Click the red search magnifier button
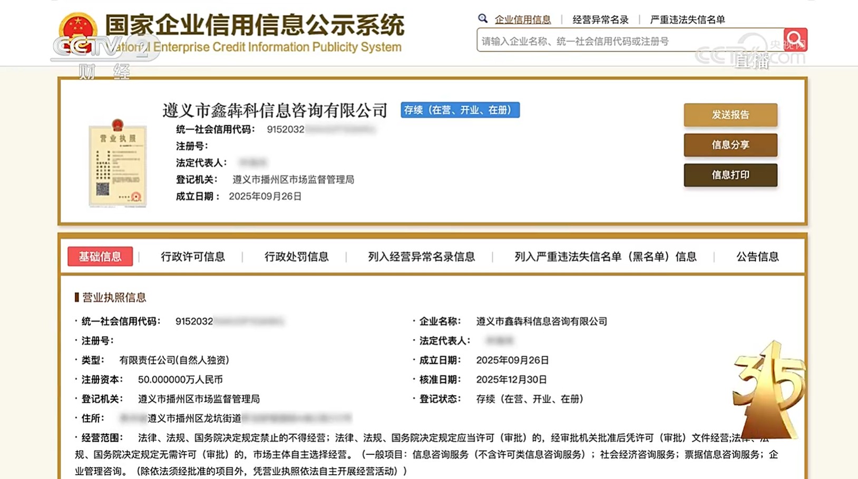This screenshot has height=479, width=858. click(795, 39)
